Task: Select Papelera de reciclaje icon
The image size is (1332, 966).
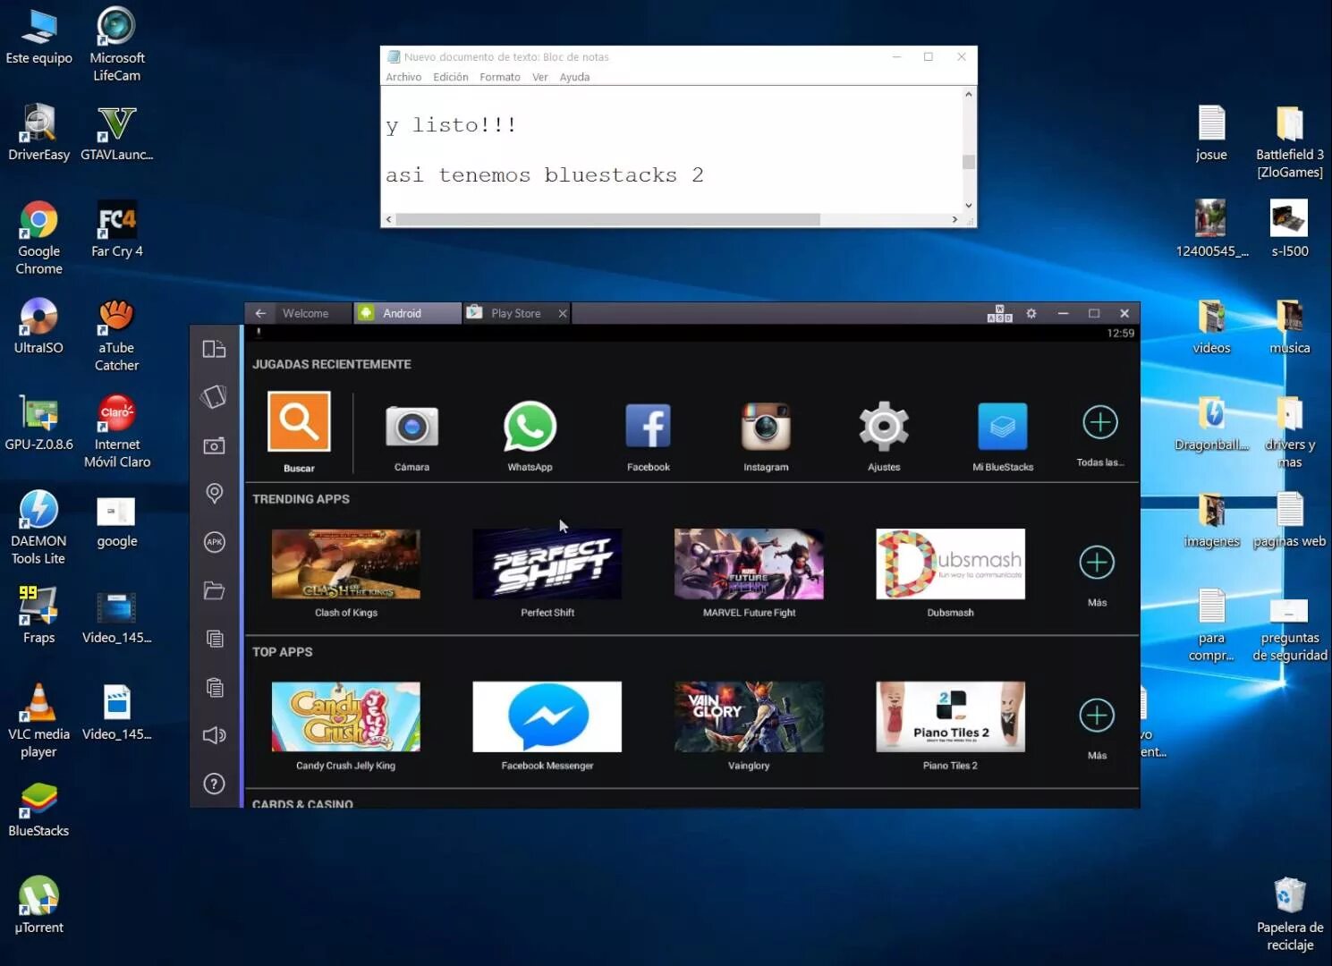Action: [1290, 914]
